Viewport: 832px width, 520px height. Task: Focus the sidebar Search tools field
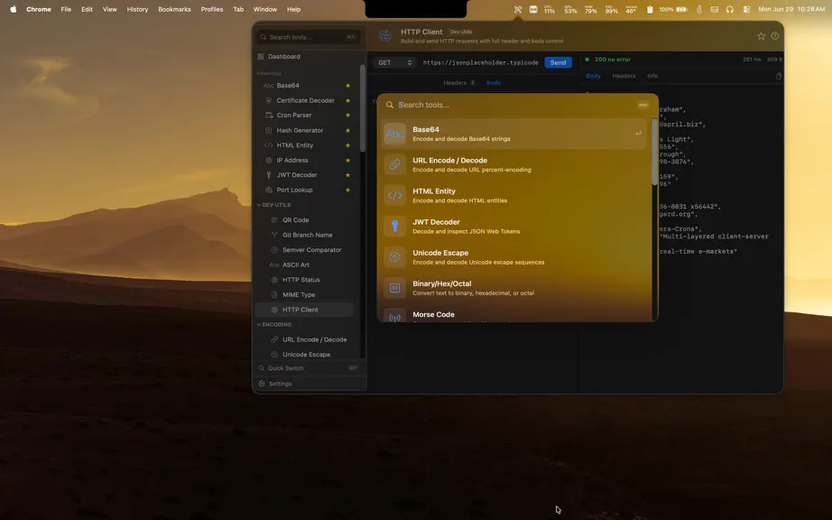[309, 37]
